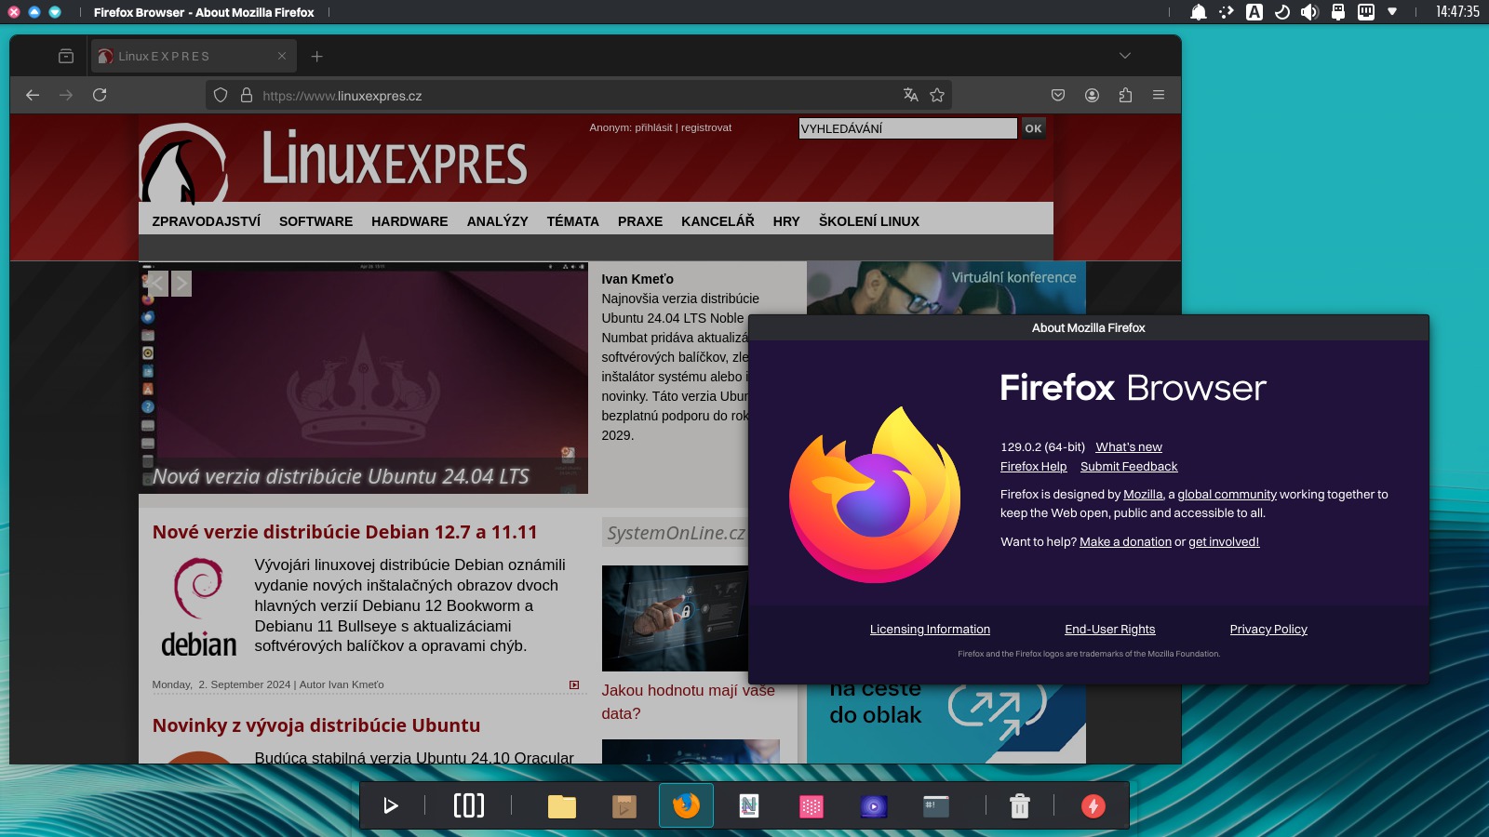This screenshot has width=1489, height=837.
Task: Click the previous slide arrow on carousel
Action: pyautogui.click(x=158, y=284)
